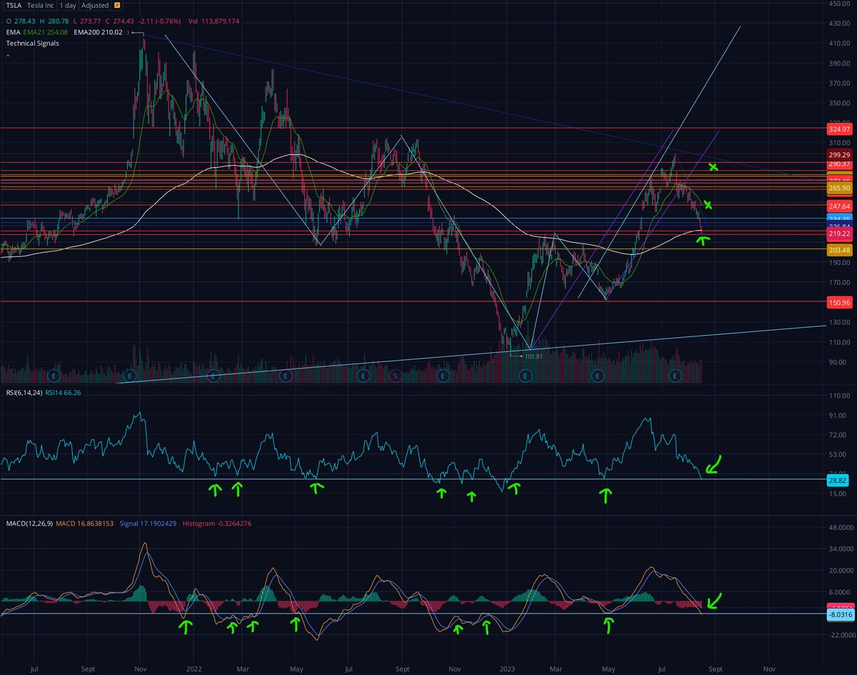
Task: Select the 324.97 price level label
Action: pos(838,129)
